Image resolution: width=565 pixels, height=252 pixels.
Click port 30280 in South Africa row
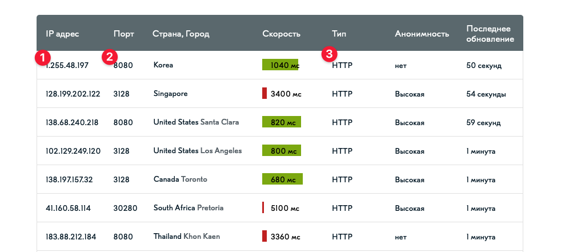125,208
